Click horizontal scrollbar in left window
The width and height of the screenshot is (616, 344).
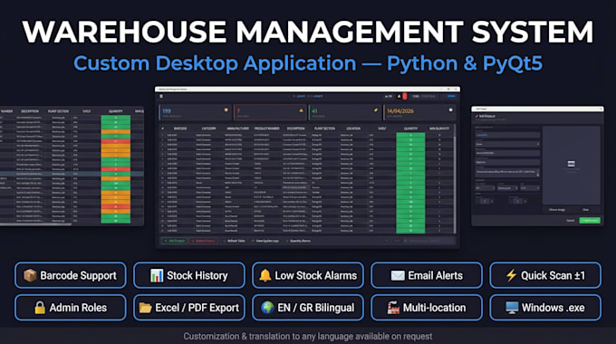coord(35,224)
